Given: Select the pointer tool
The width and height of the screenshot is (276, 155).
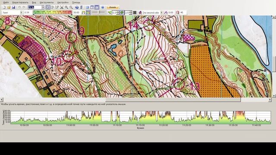Looking at the screenshot, I should pyautogui.click(x=48, y=7).
